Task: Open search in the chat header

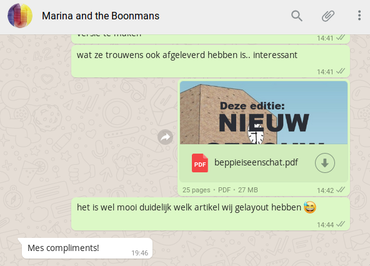Action: tap(297, 16)
